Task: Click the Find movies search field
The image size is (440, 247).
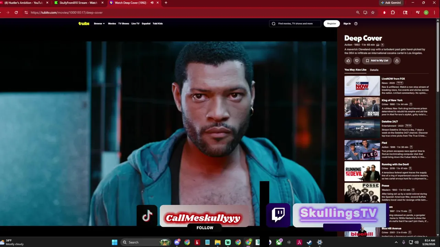Action: tap(295, 24)
